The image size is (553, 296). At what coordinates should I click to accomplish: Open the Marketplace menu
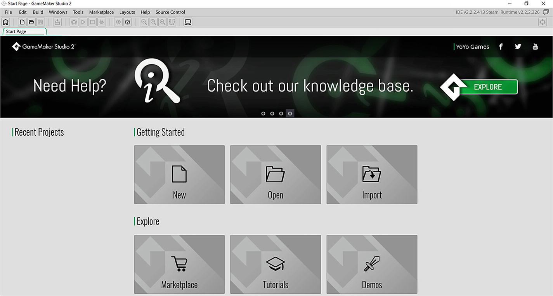pos(101,12)
